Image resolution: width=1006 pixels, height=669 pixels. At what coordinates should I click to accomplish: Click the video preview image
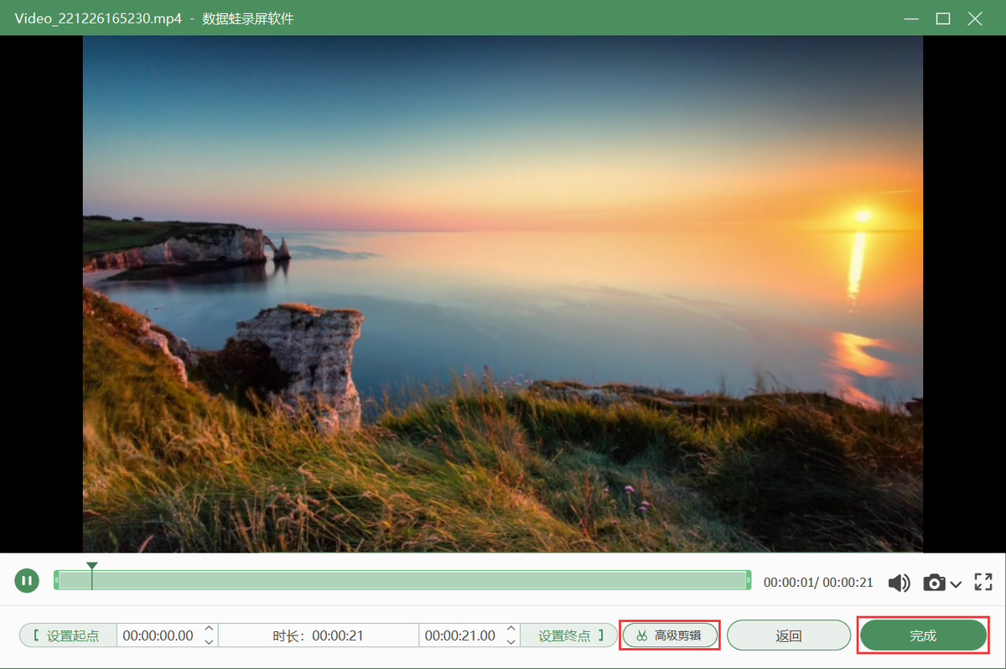point(503,293)
